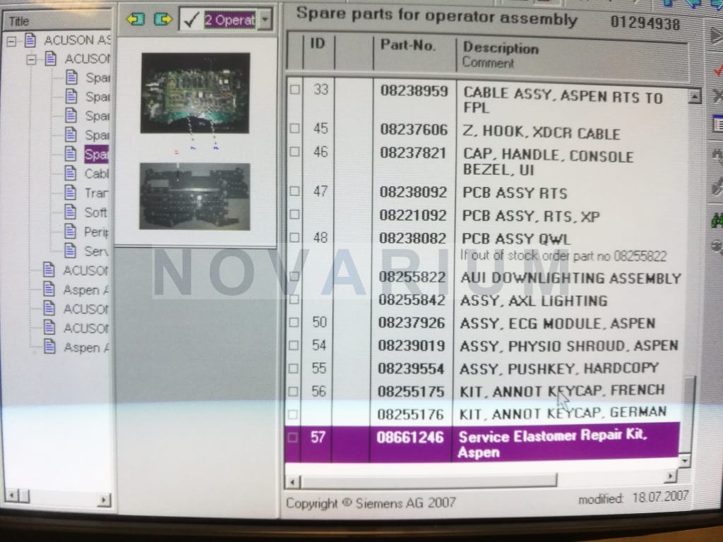Click parts table horizontal scroll left arrow

[292, 482]
